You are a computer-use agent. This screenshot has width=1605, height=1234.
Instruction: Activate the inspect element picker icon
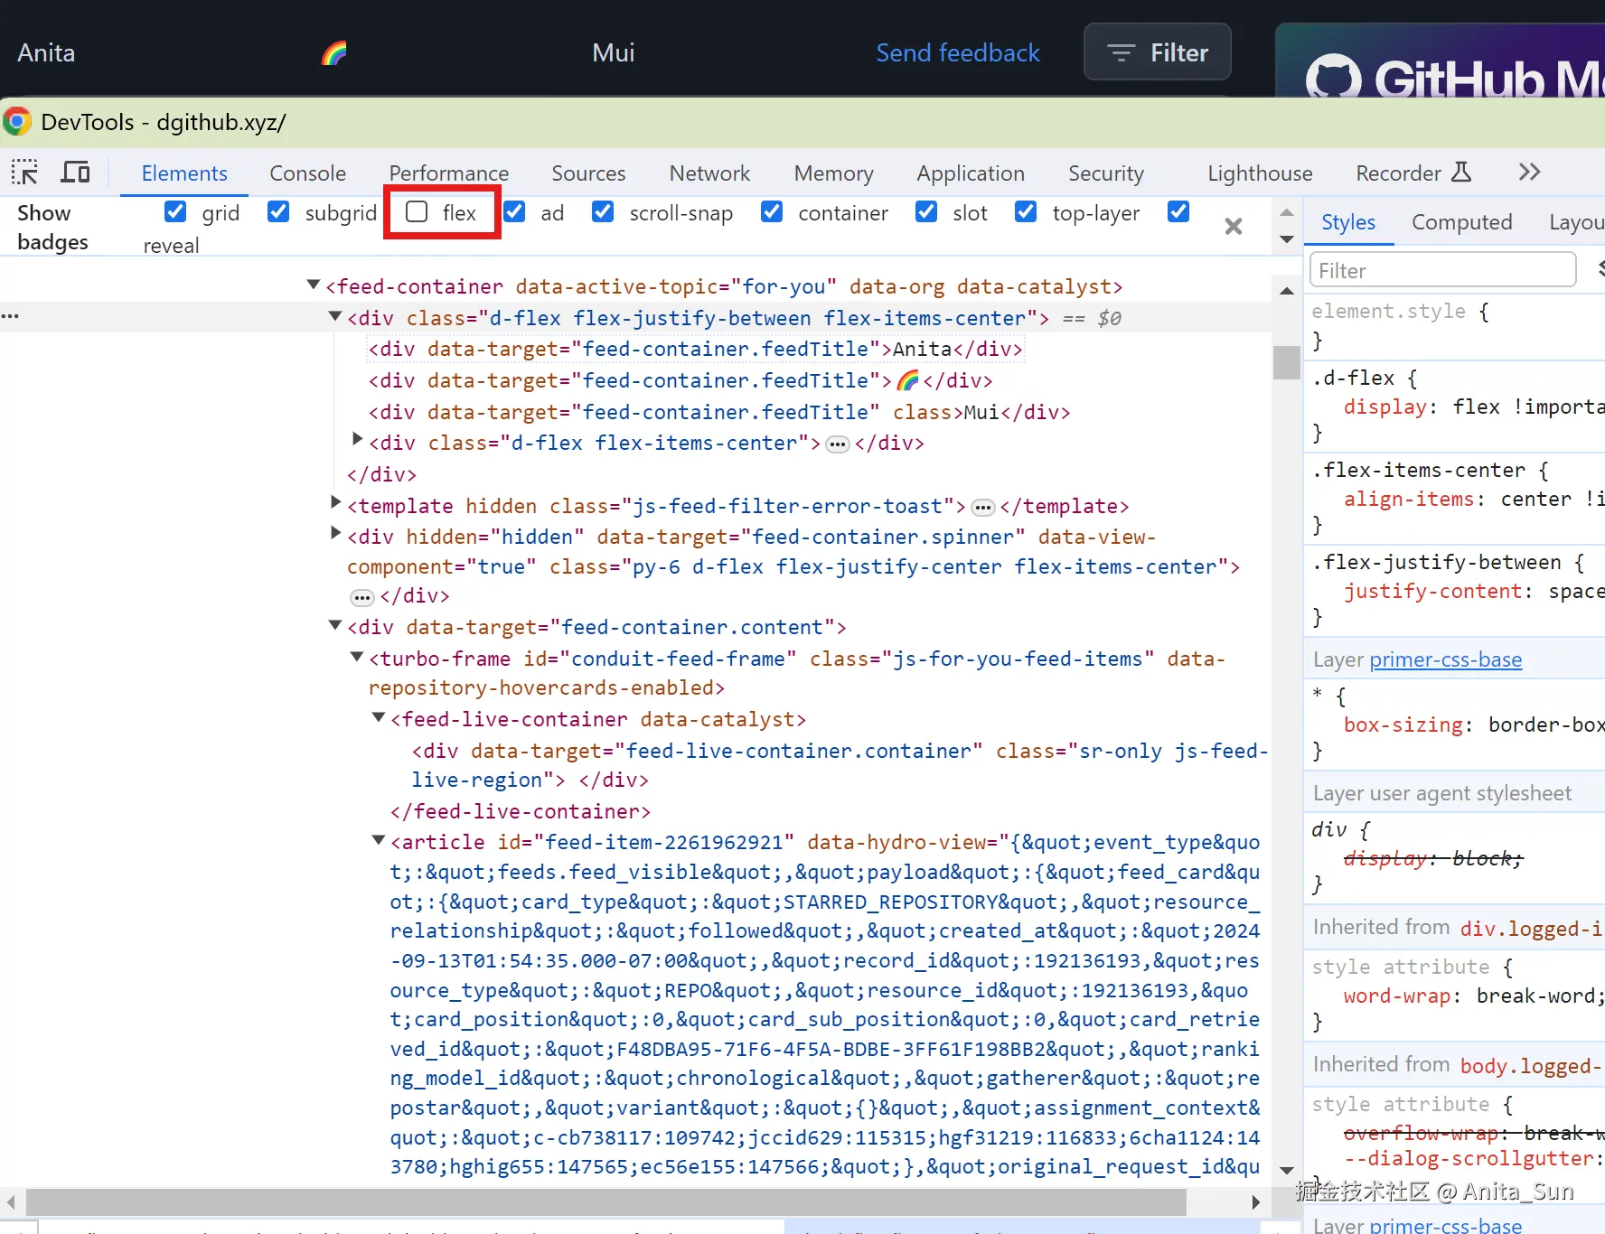24,172
